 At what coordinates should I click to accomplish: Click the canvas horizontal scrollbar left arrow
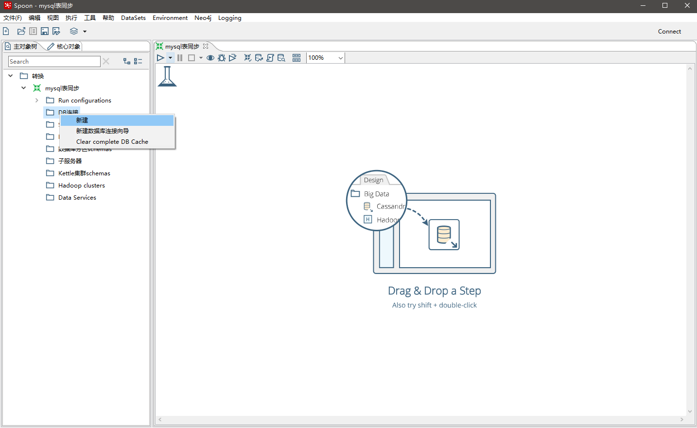coord(160,419)
